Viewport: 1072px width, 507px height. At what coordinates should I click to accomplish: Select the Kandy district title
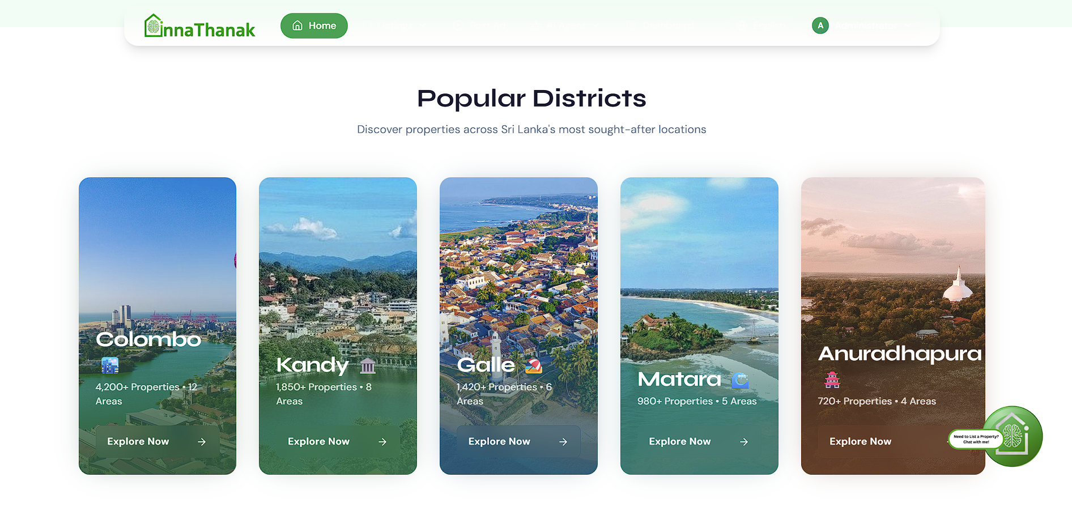click(x=312, y=365)
